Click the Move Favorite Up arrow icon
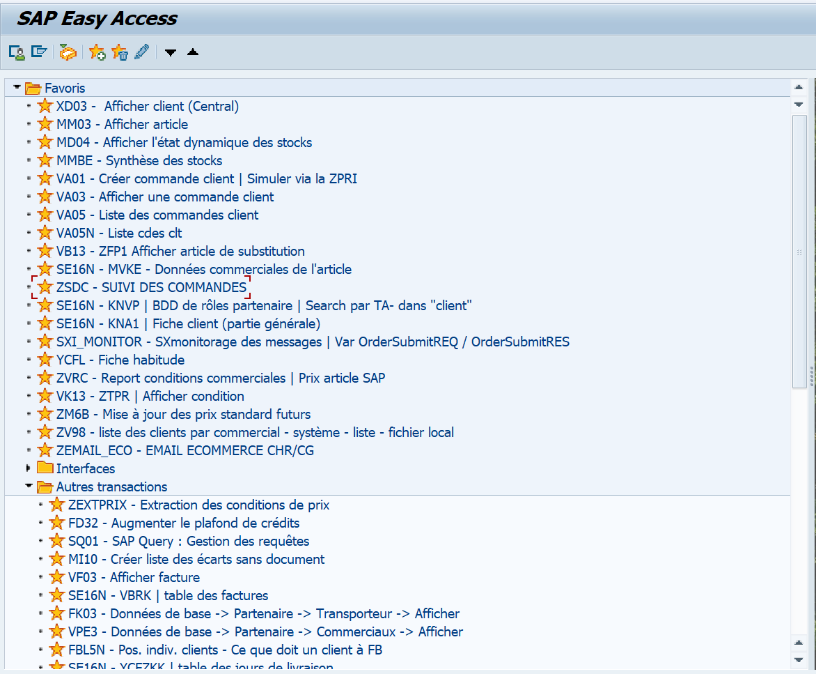 (x=192, y=52)
